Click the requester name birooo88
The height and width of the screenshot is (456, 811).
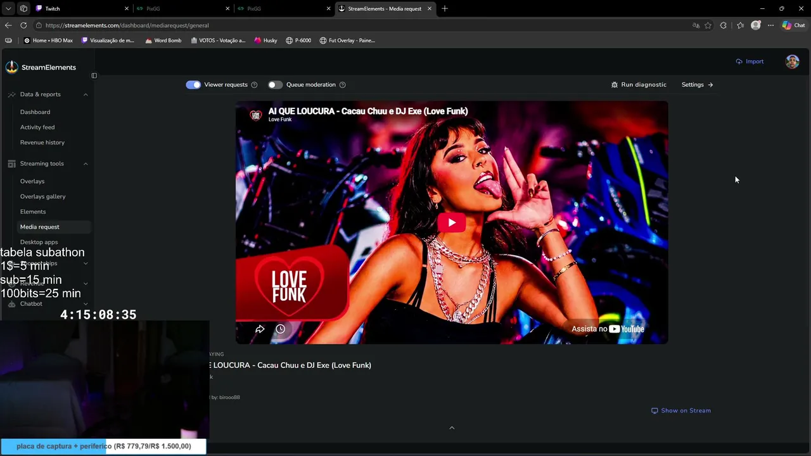(229, 398)
